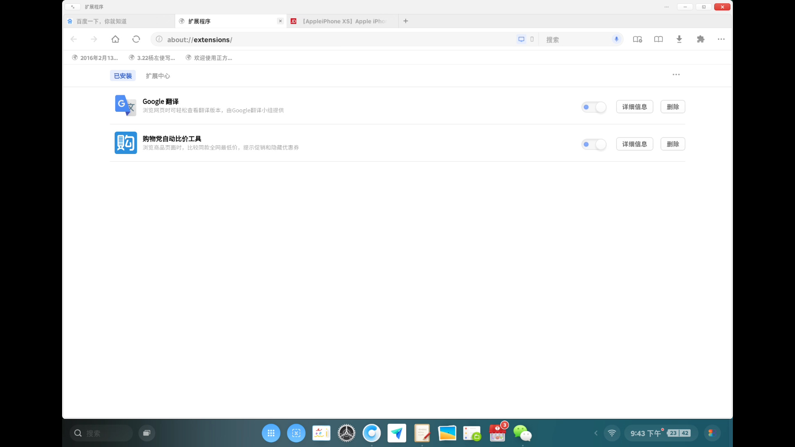
Task: Open the reading mode book icon
Action: (658, 39)
